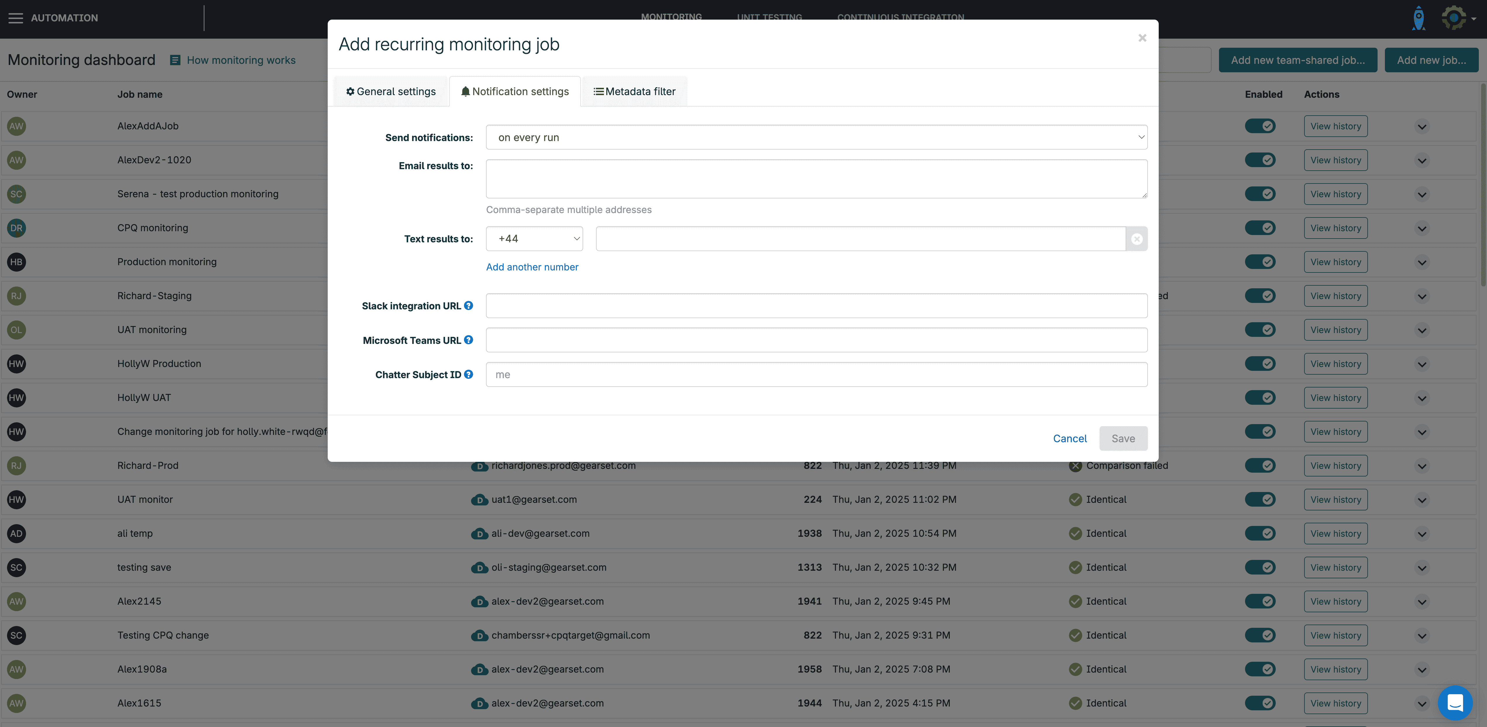Image resolution: width=1487 pixels, height=727 pixels.
Task: Click the Microsoft Teams URL help icon
Action: coord(469,340)
